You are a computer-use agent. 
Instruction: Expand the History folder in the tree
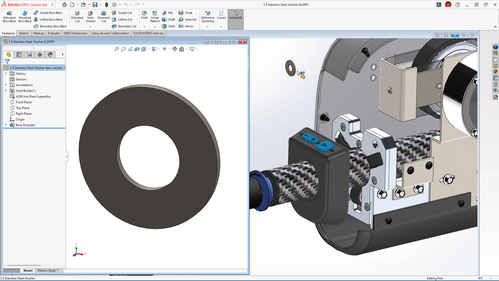(6, 73)
